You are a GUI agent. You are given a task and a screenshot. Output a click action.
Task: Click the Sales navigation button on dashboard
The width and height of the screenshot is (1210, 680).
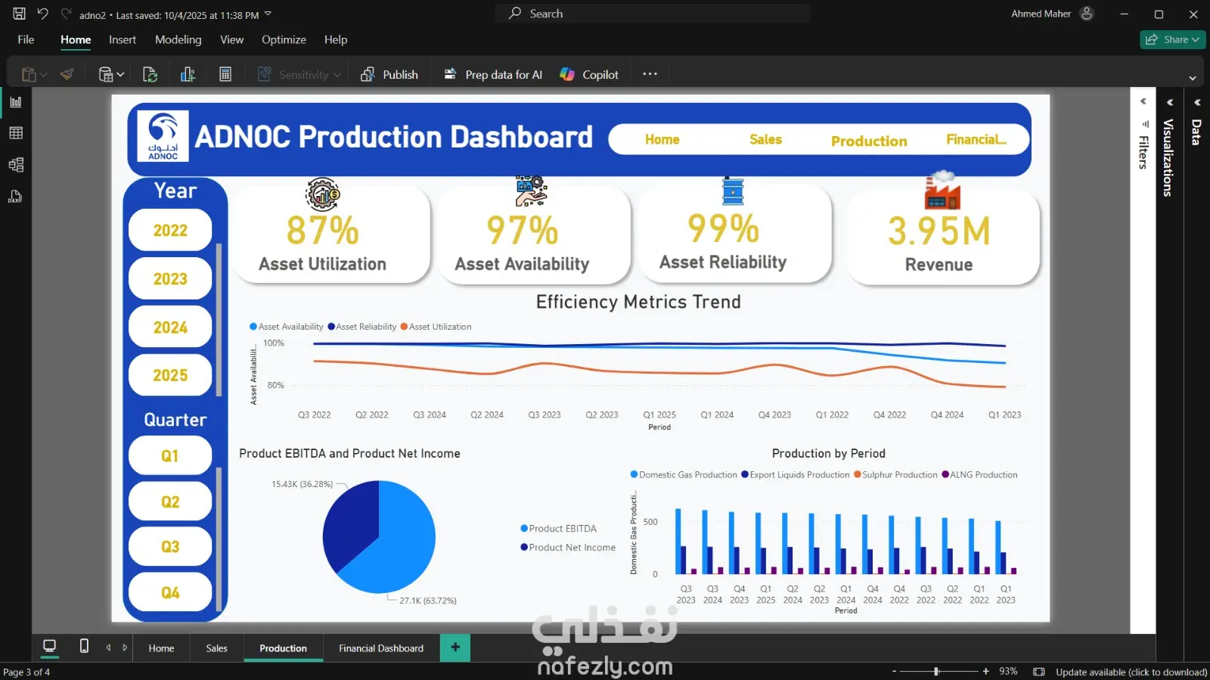pos(765,139)
